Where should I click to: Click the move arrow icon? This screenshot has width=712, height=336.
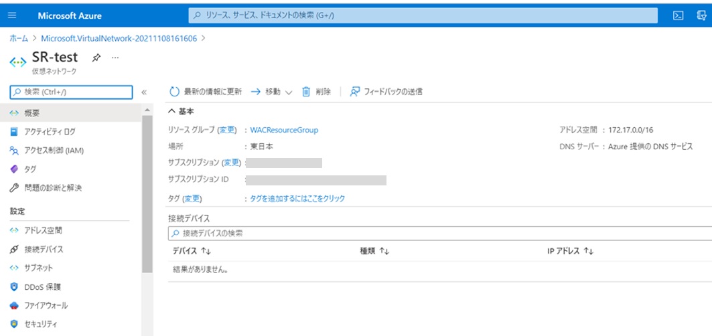click(256, 92)
